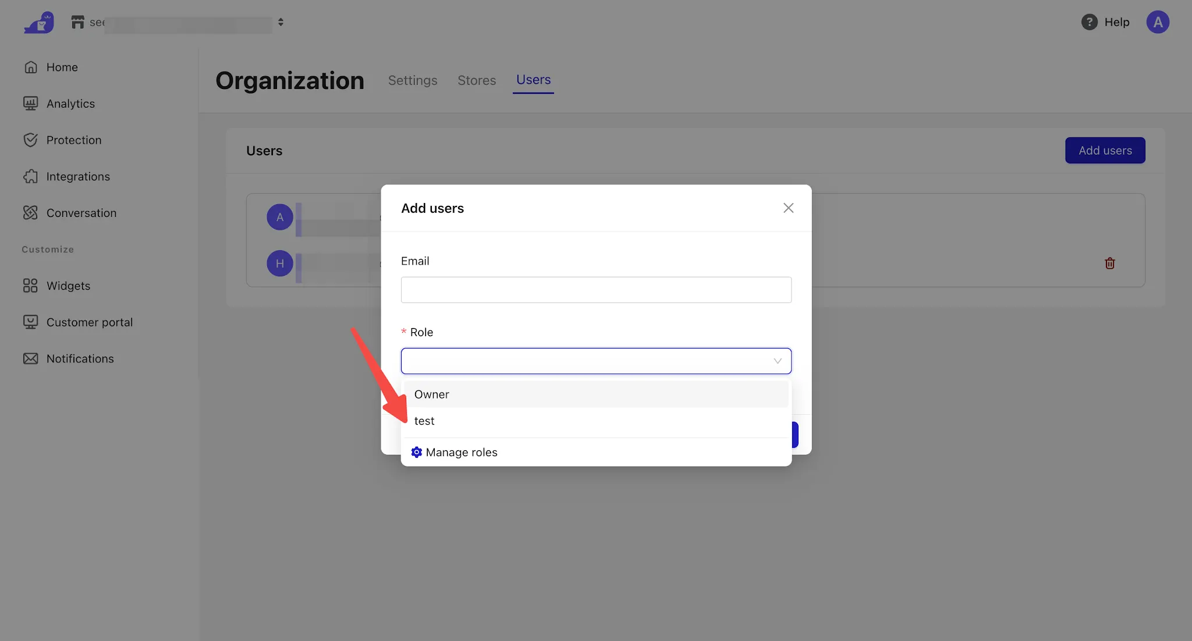Open the account avatar A in header

[1158, 22]
